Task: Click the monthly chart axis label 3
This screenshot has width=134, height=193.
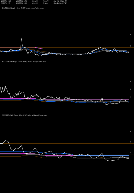Action: point(130,142)
